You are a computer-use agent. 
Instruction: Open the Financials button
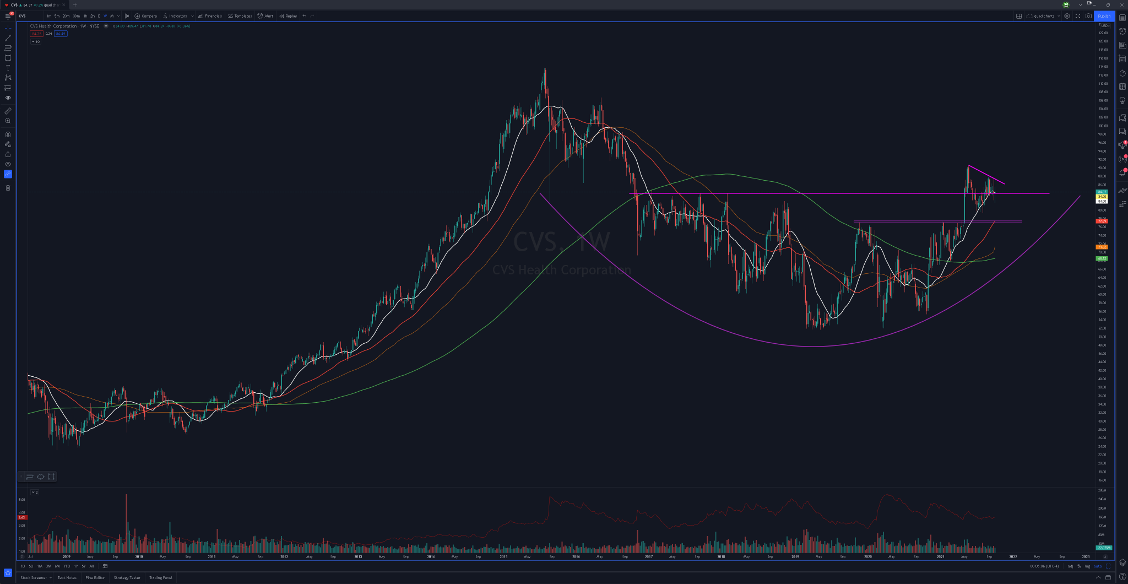coord(210,16)
